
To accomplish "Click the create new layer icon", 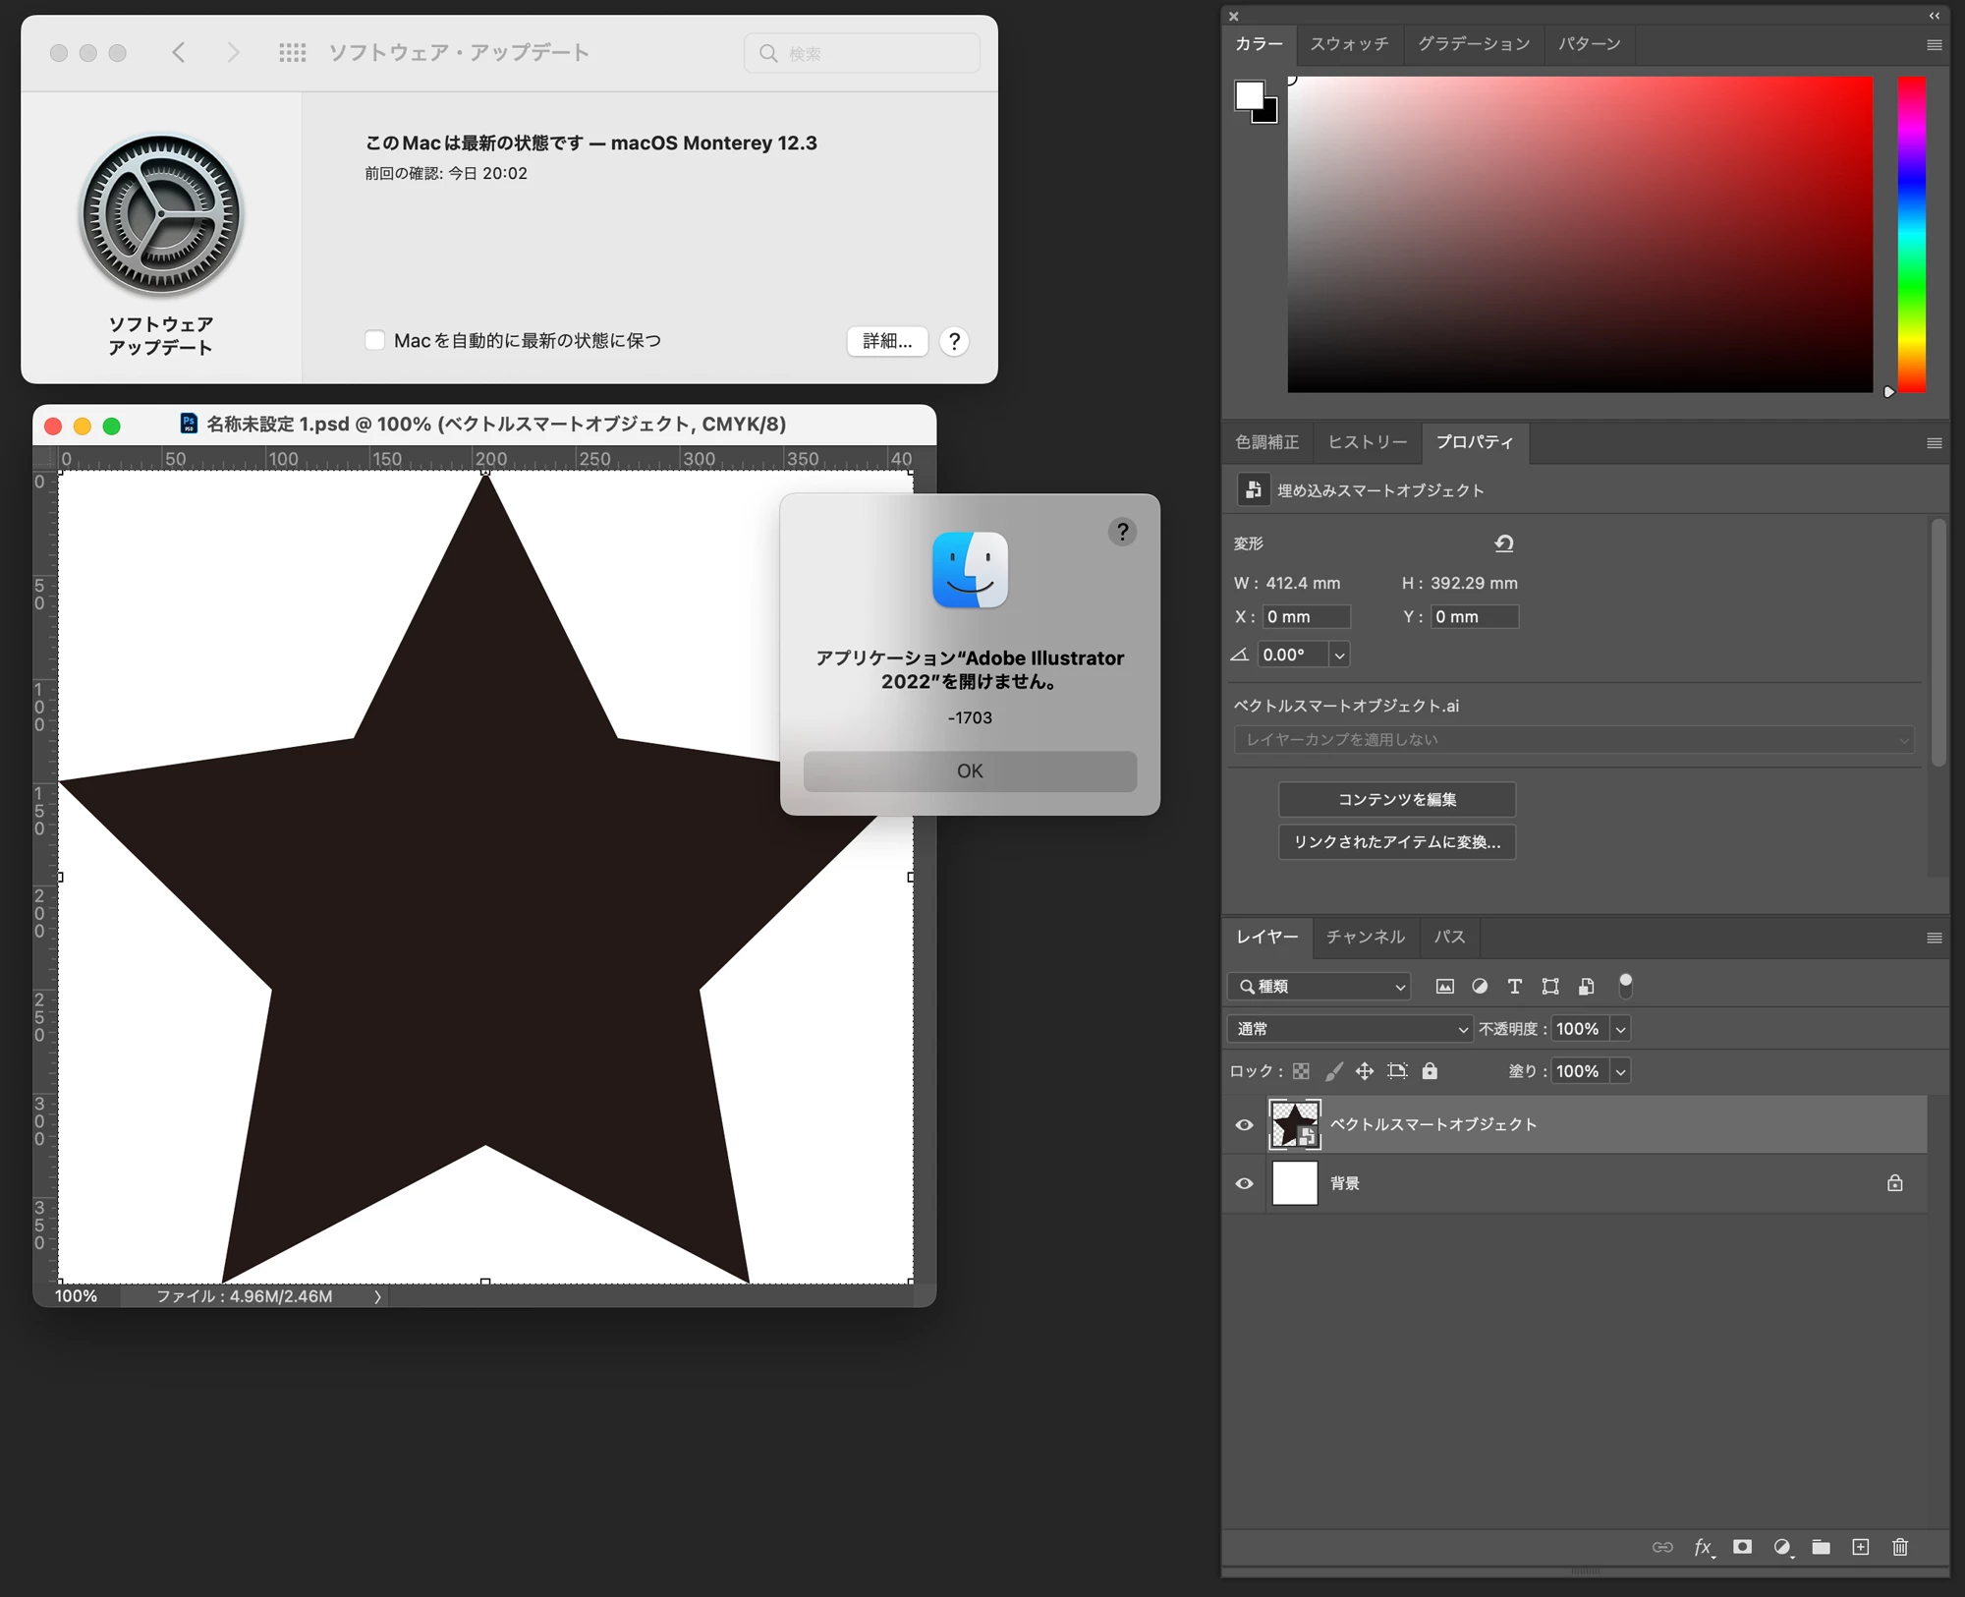I will 1860,1547.
